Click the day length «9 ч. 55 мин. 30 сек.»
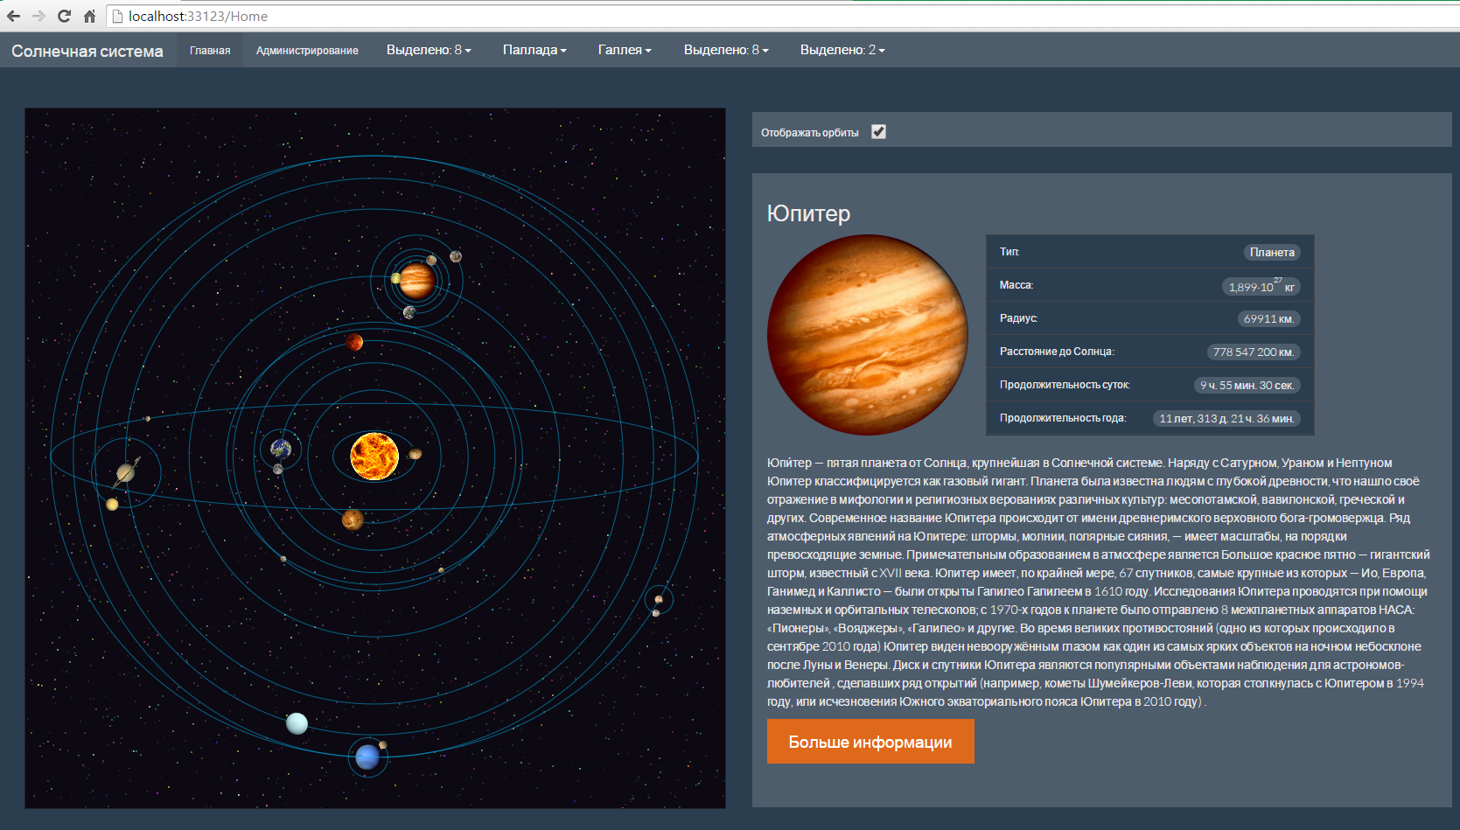The height and width of the screenshot is (830, 1460). coord(1247,385)
